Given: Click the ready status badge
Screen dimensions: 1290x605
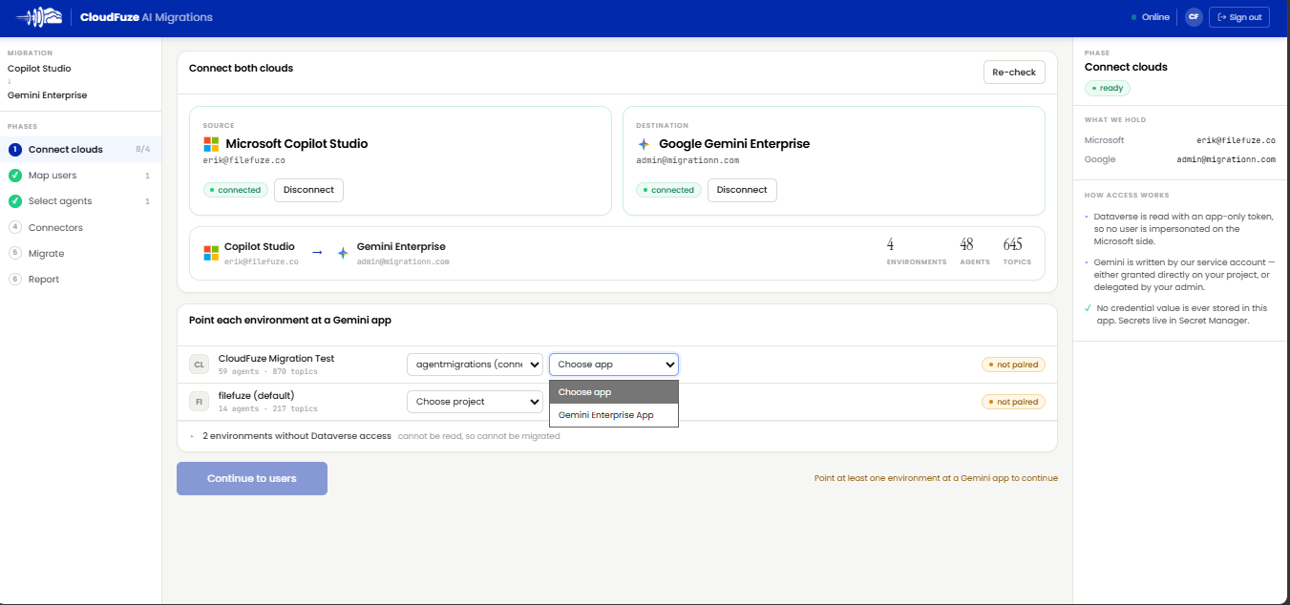Looking at the screenshot, I should click(x=1108, y=88).
